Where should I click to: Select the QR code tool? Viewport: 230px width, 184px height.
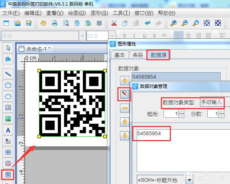[8, 175]
